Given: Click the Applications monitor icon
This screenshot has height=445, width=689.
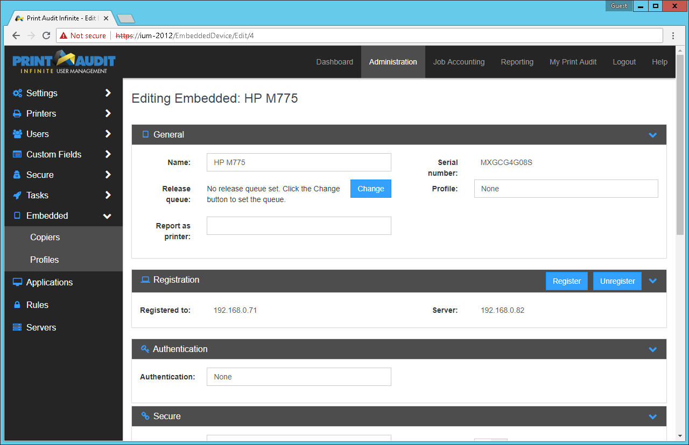Looking at the screenshot, I should (x=17, y=282).
